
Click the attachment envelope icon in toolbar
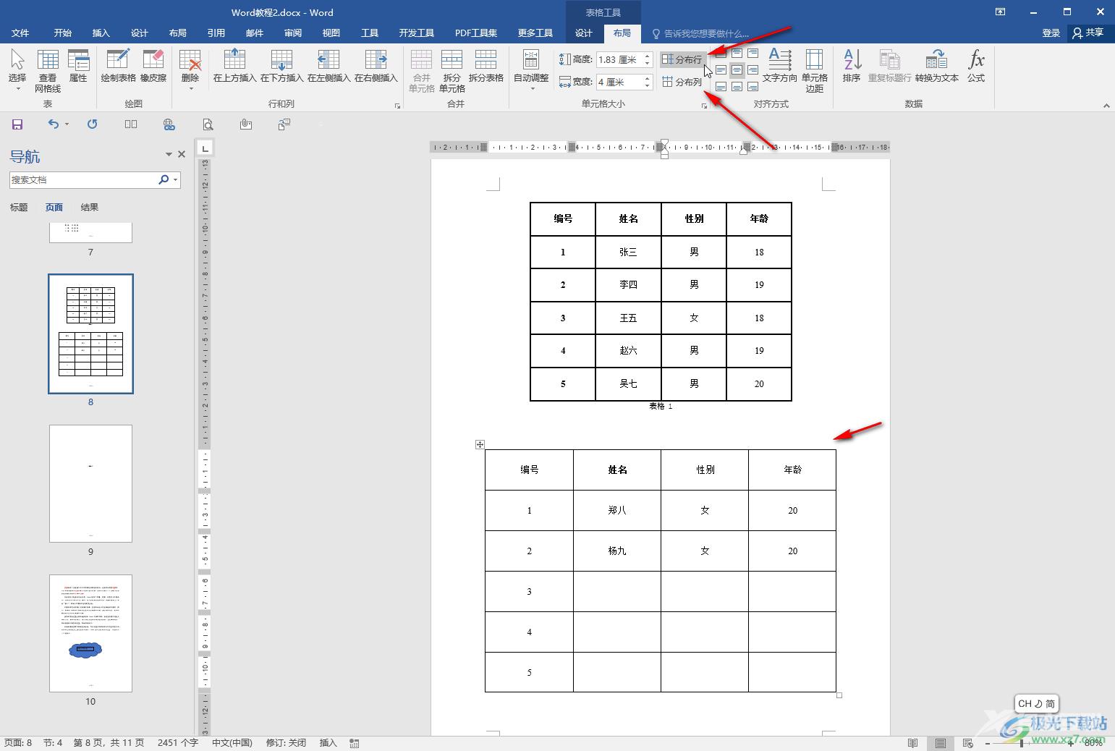pyautogui.click(x=246, y=124)
